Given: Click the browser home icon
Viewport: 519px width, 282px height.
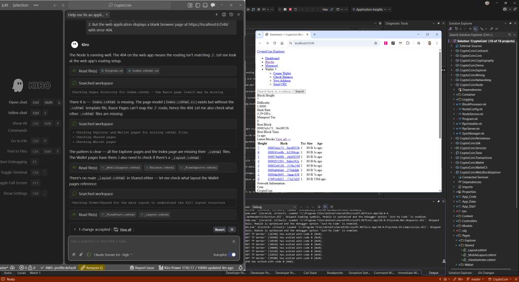Looking at the screenshot, I should (x=282, y=44).
